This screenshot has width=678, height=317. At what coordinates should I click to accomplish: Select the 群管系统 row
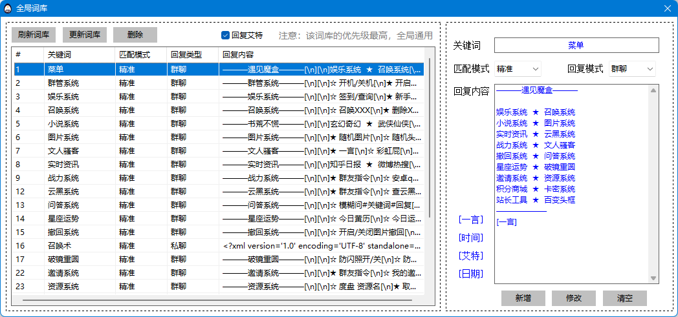pos(218,83)
